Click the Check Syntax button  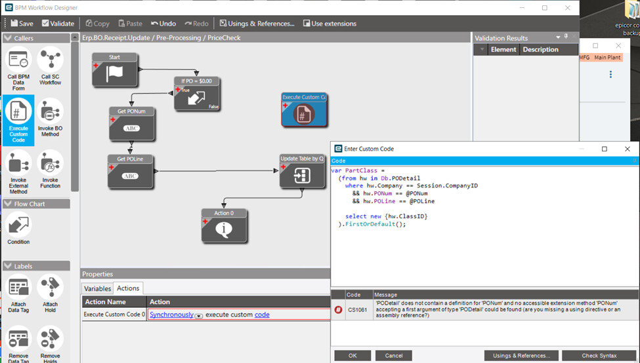[x=599, y=356]
